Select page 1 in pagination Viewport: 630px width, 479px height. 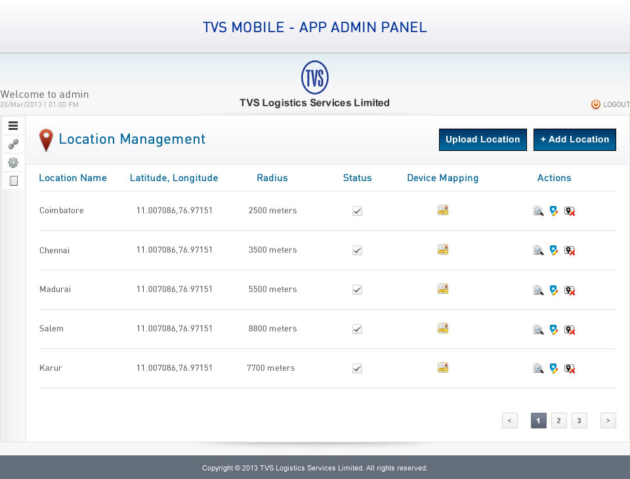pyautogui.click(x=538, y=421)
